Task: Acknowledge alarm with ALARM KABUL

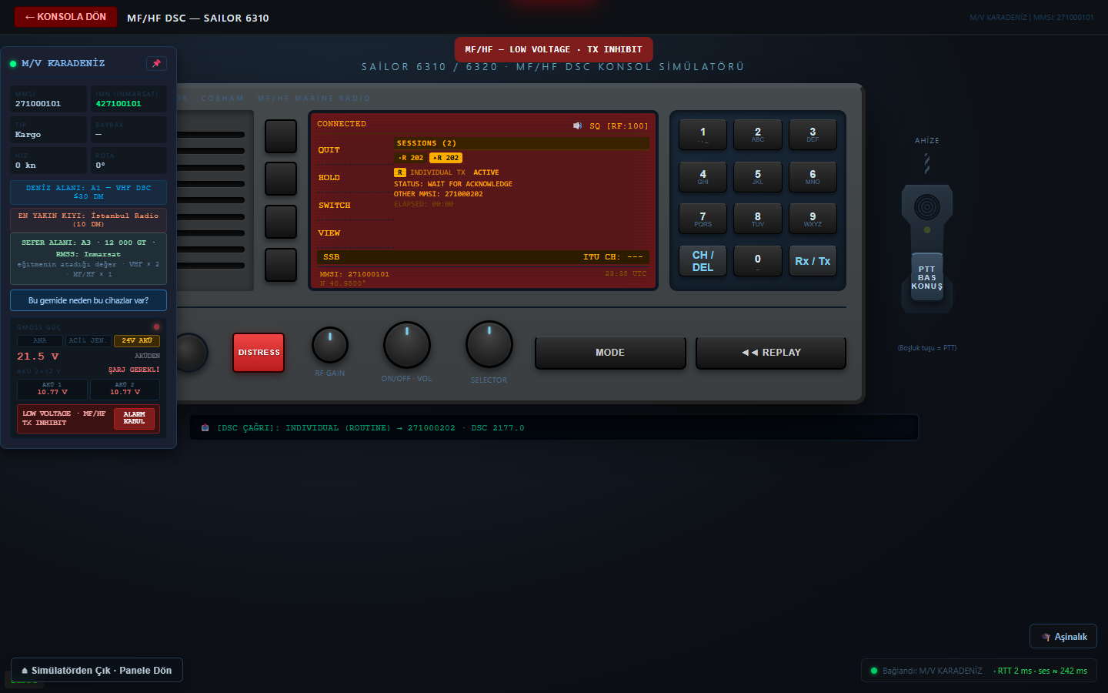Action: [x=134, y=418]
